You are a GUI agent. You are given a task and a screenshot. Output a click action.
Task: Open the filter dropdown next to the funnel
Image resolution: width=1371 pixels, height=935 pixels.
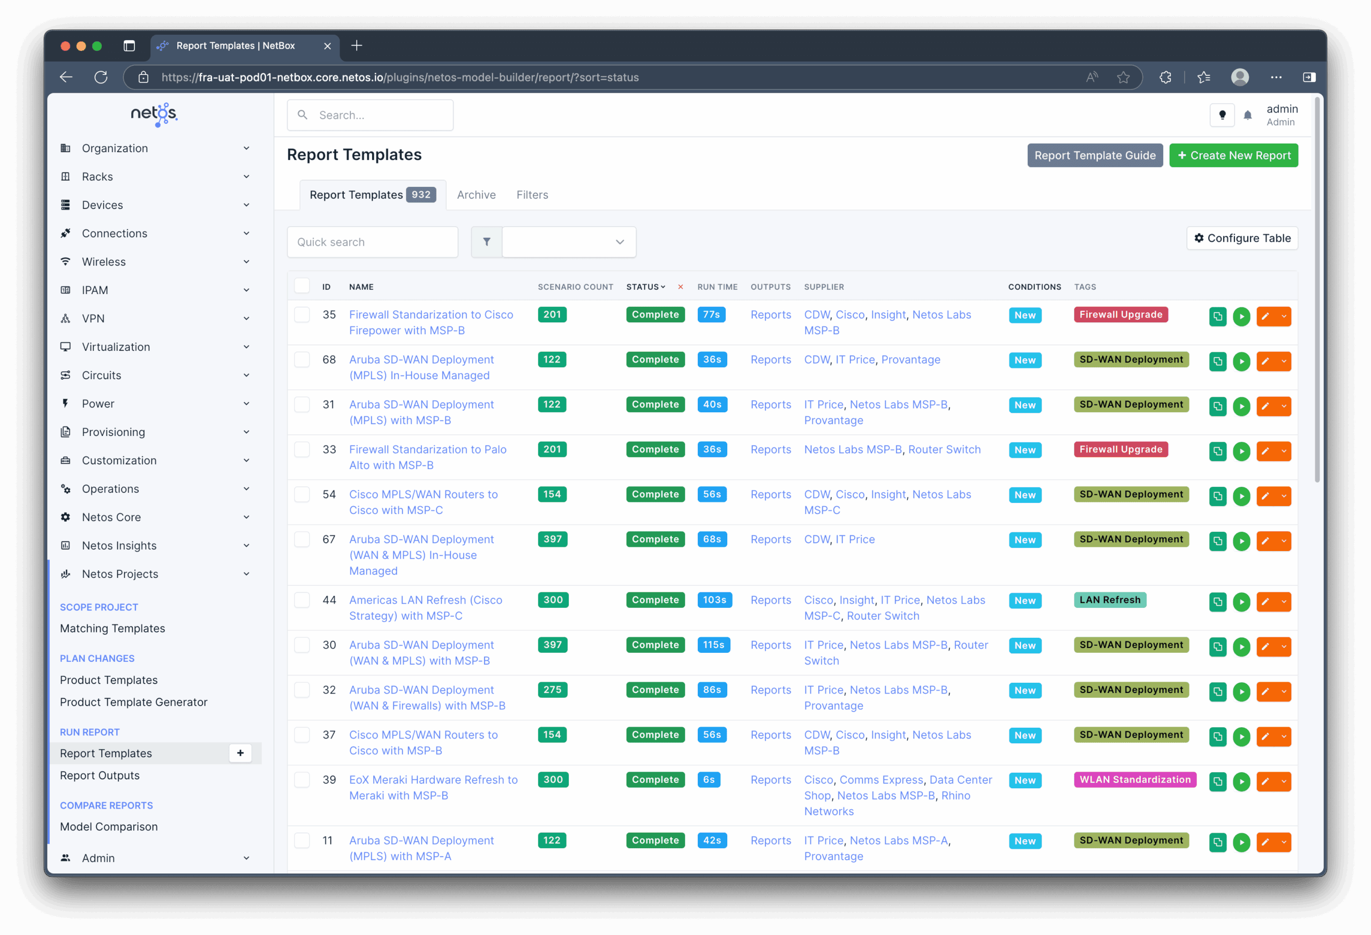click(569, 242)
